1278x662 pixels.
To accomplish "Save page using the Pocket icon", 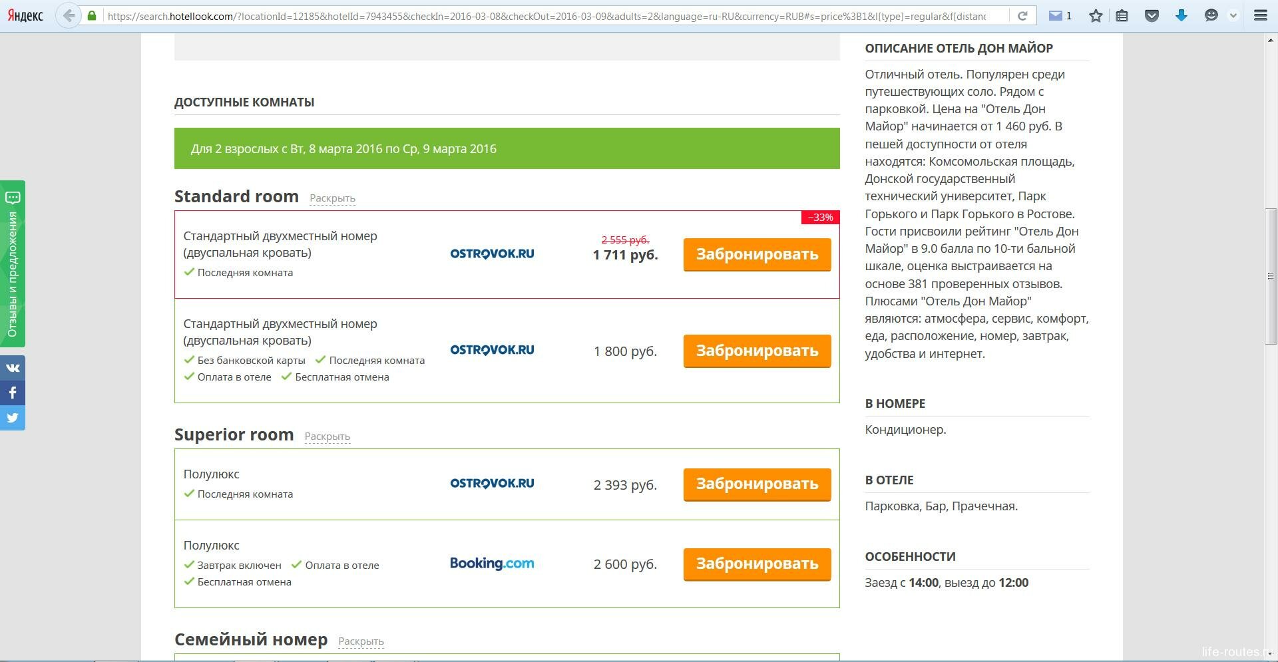I will 1152,16.
